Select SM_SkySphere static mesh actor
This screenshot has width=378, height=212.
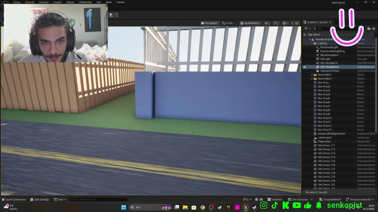coord(329,63)
